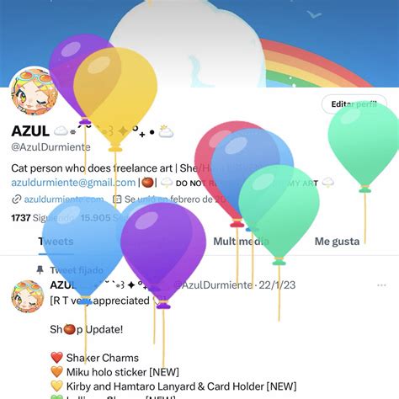
Task: Open the 1737 Siguiendo following list
Action: (x=42, y=218)
